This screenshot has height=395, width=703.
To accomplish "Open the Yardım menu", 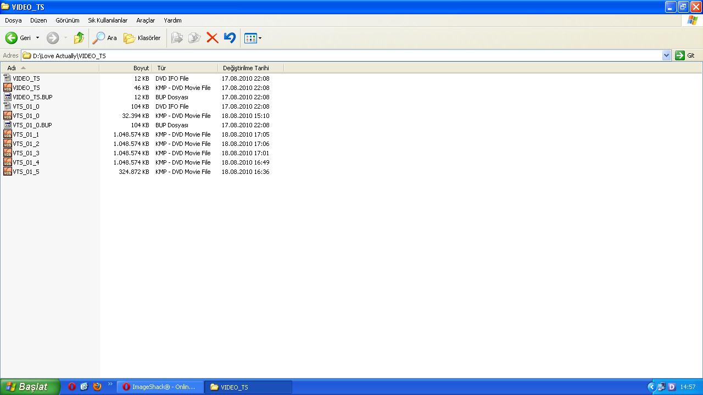I will (172, 20).
